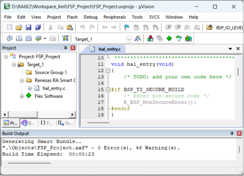
Task: Open Target_1 selection dropdown
Action: [129, 39]
